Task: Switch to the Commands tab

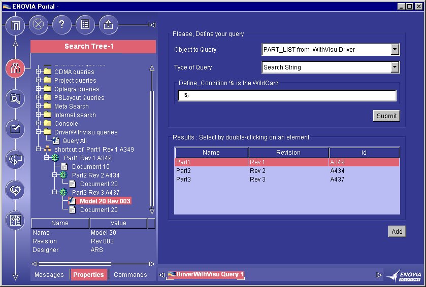Action: (130, 274)
